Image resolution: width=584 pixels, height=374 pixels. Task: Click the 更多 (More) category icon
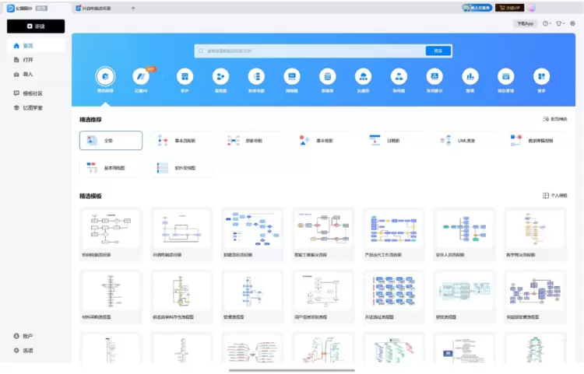click(x=541, y=77)
